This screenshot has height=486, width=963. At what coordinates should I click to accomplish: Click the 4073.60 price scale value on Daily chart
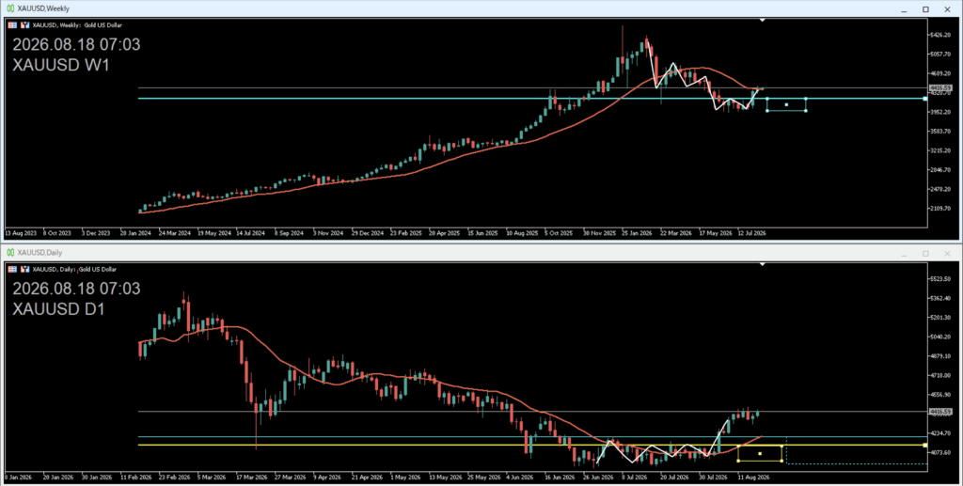(x=941, y=453)
